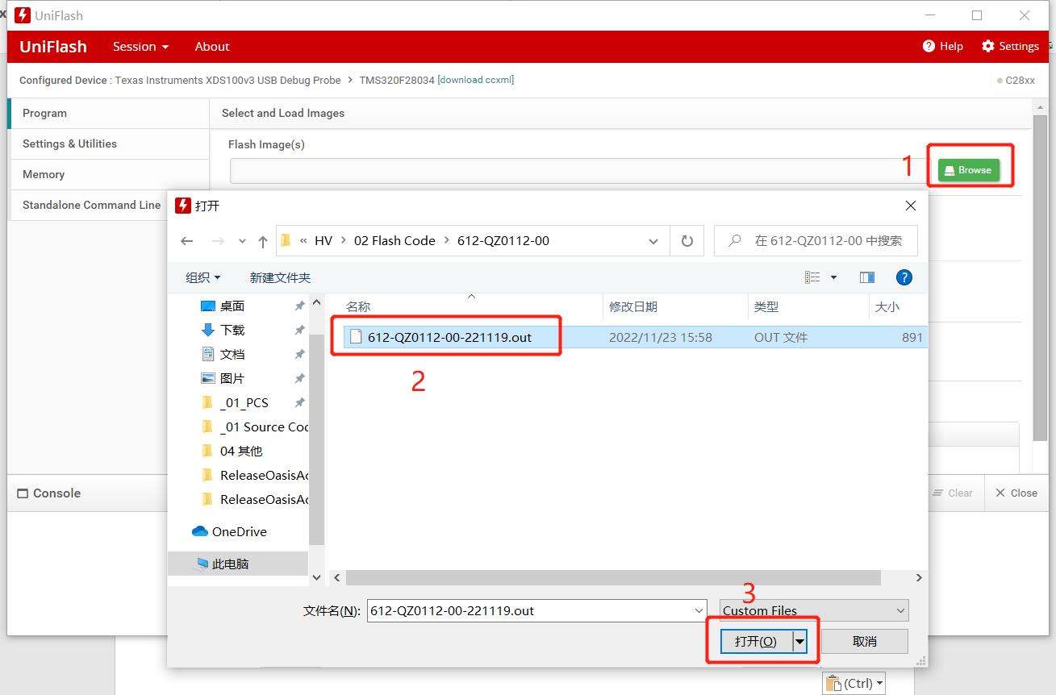Open recent locations dropdown arrow
Screen dimensions: 1056x695
tap(242, 241)
